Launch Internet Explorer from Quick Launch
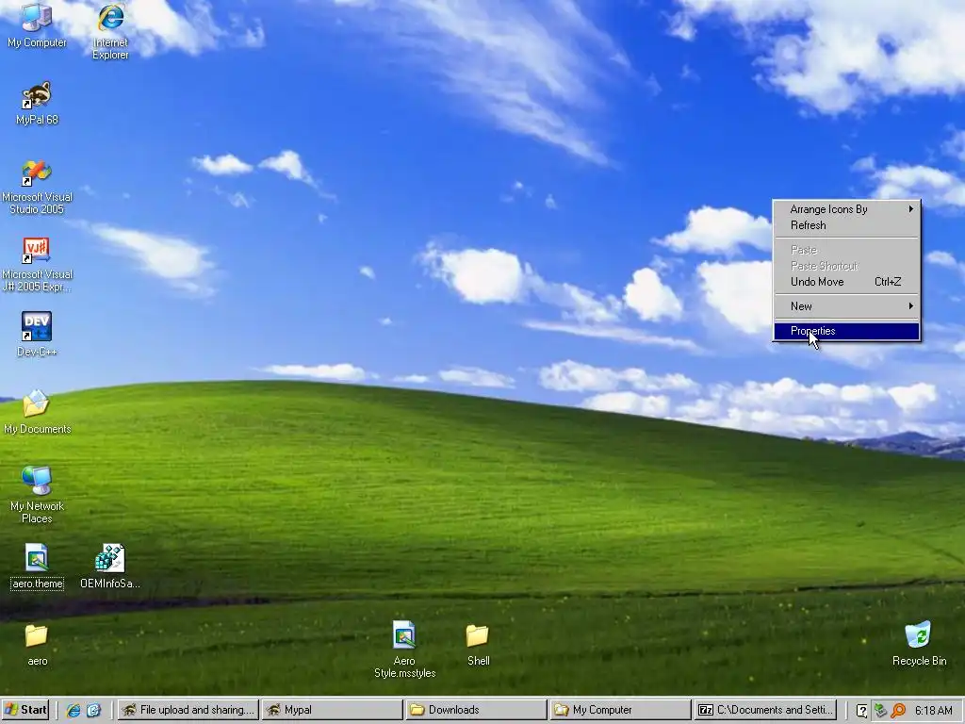The width and height of the screenshot is (965, 724). 74,710
